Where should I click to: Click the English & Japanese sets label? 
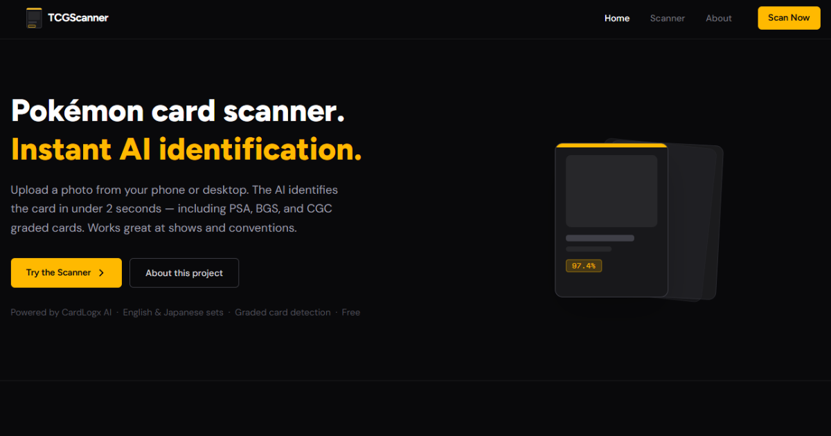(x=173, y=313)
